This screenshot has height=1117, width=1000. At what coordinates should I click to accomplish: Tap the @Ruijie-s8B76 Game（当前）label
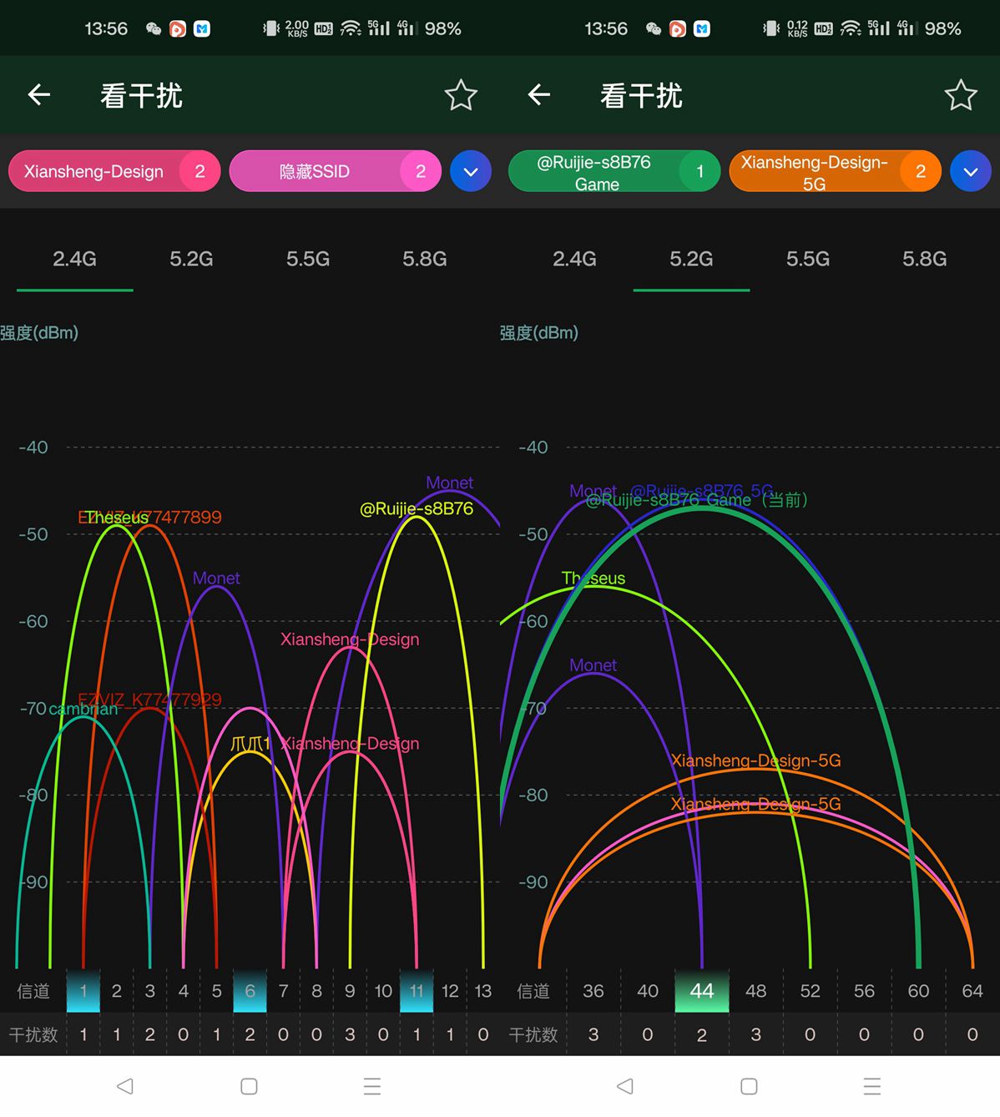(697, 500)
